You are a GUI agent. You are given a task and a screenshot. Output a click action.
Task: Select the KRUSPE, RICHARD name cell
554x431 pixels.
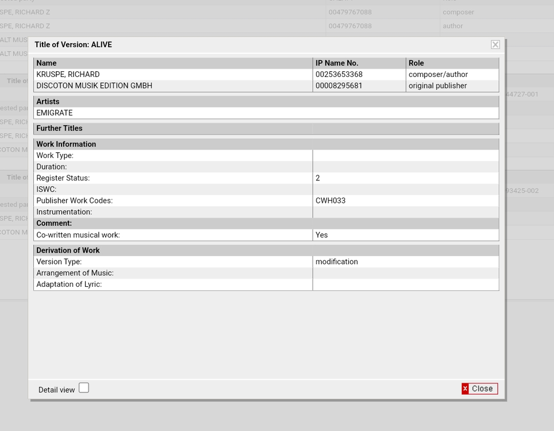[173, 75]
